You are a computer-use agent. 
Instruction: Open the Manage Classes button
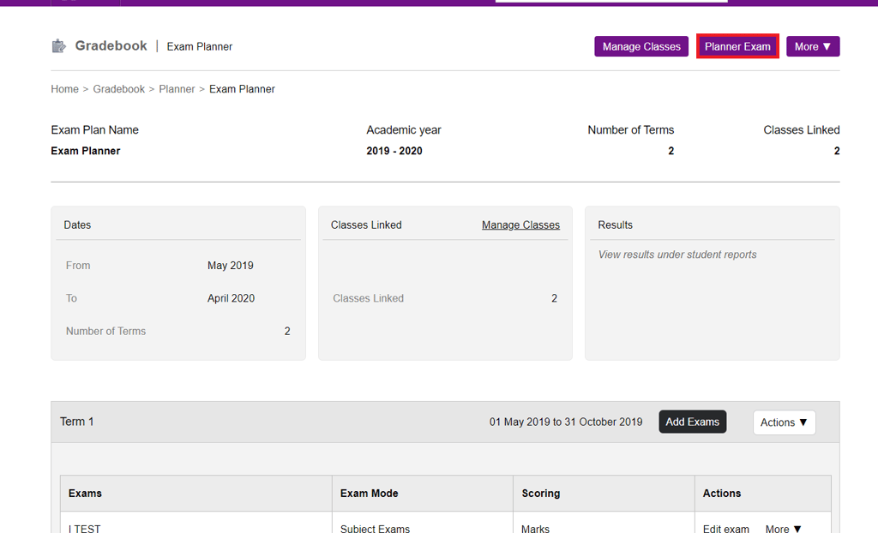(641, 46)
